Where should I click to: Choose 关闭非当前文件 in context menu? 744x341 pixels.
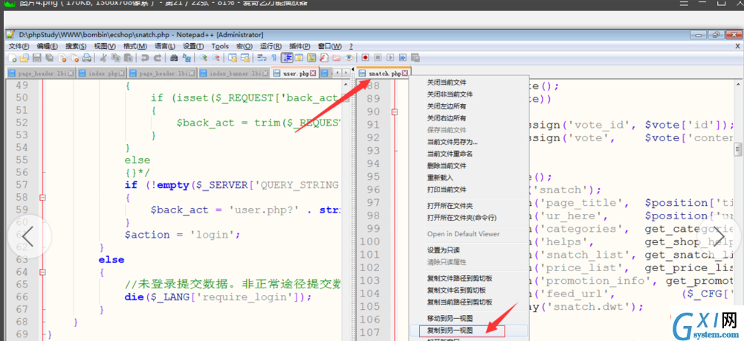[x=450, y=94]
